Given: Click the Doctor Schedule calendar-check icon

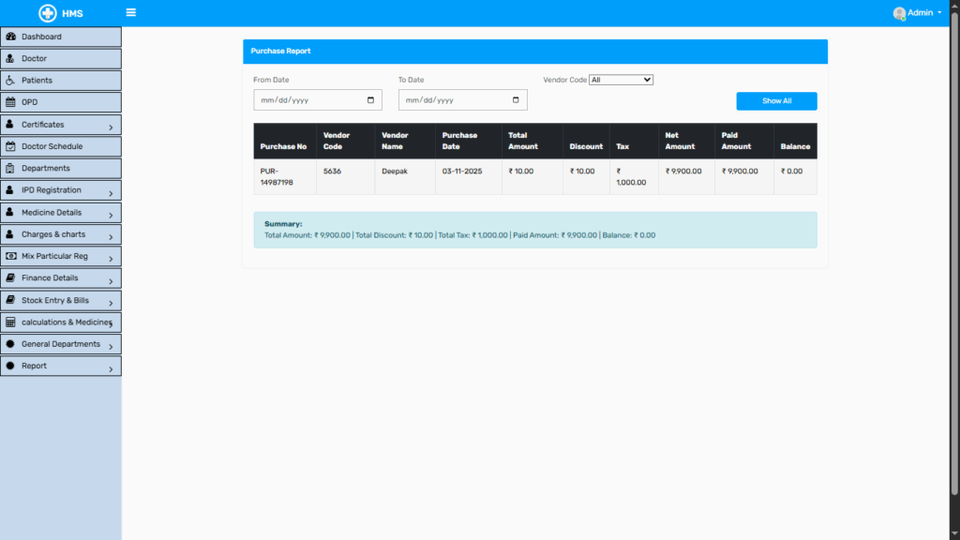Looking at the screenshot, I should point(10,146).
